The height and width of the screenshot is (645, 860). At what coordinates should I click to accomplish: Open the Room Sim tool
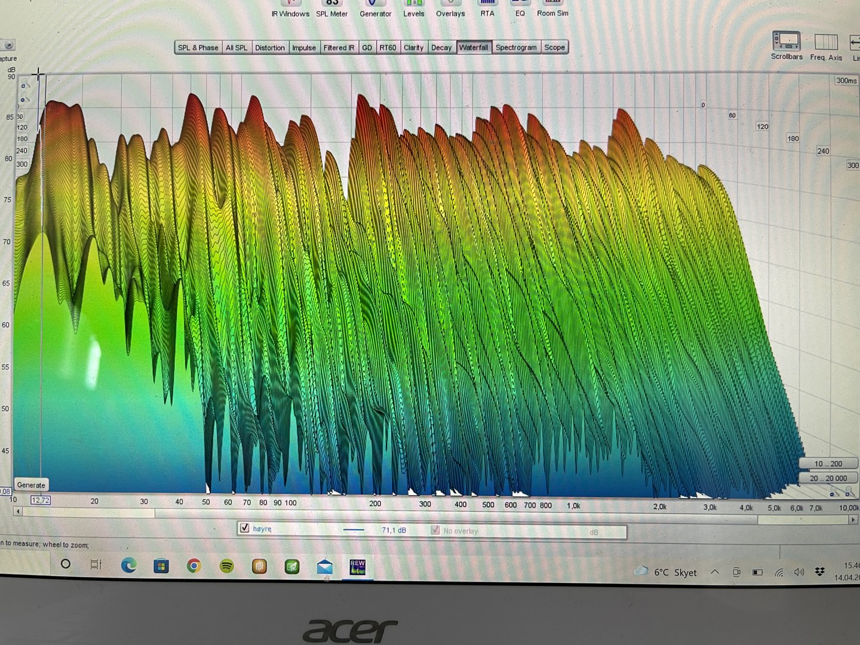pos(552,8)
